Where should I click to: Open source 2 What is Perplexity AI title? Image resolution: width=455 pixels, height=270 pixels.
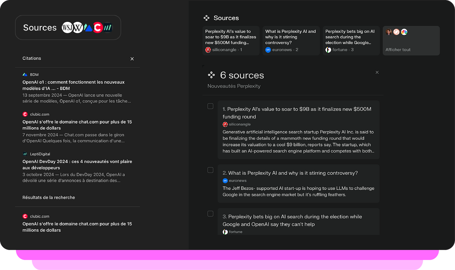tap(290, 173)
